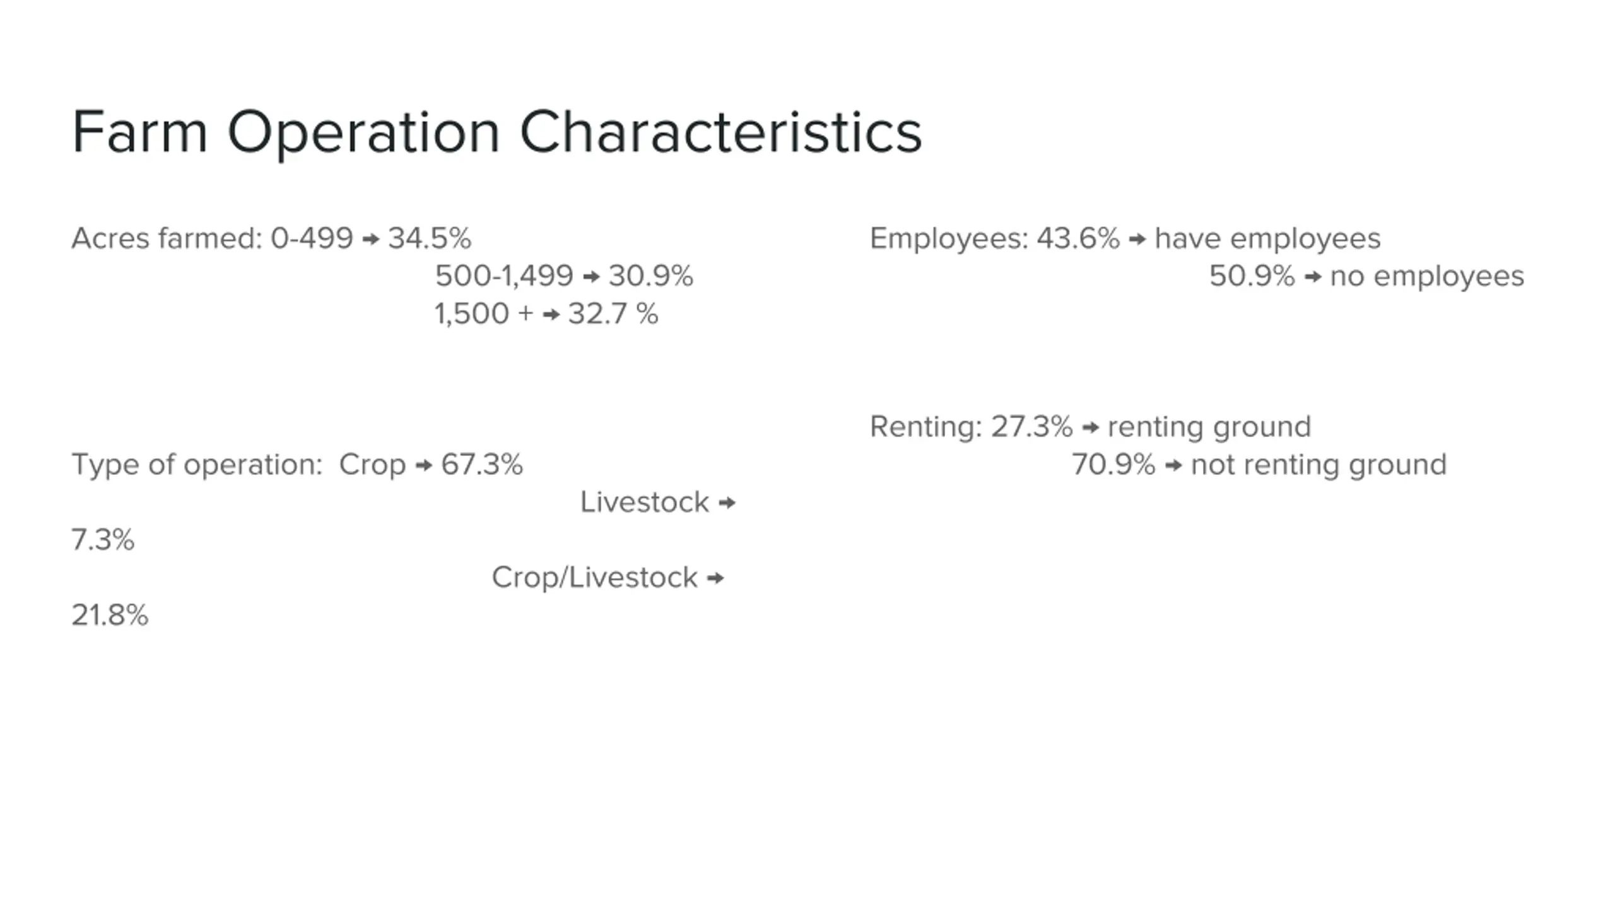Screen dimensions: 1615x908
Task: Click the arrow after 1,500 +
Action: (x=551, y=314)
